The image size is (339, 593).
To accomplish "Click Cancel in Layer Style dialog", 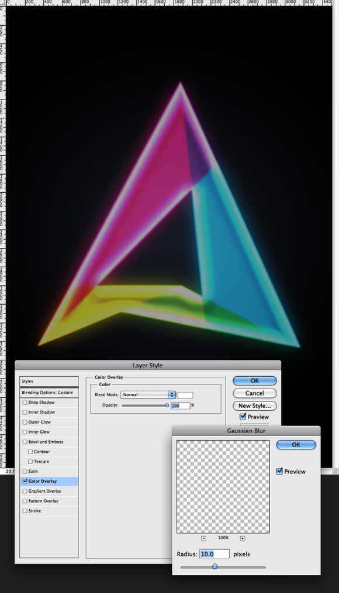I will tap(254, 393).
